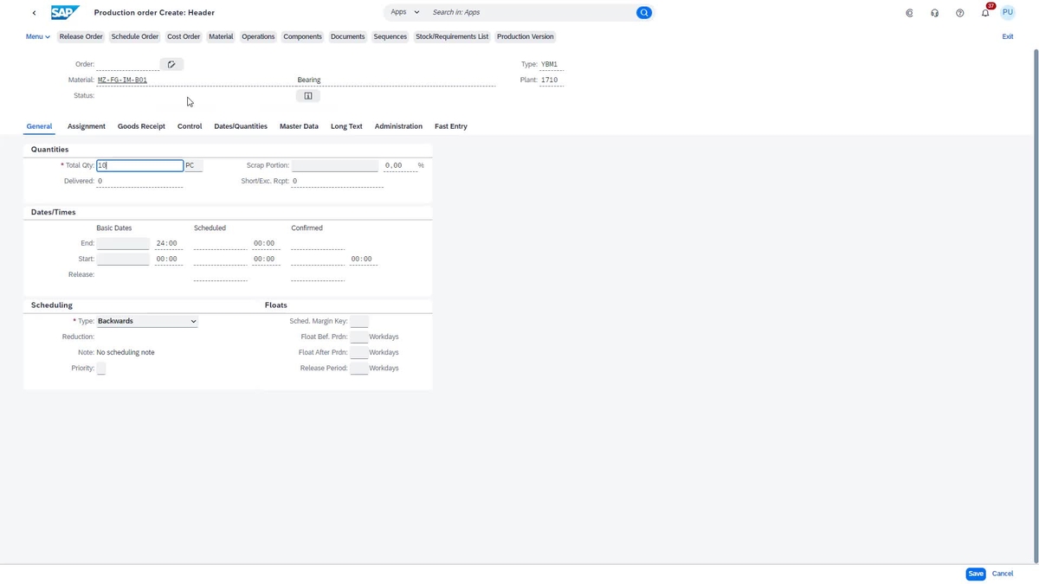Click the edit icon beside the Order field
This screenshot has width=1039, height=584.
pos(171,64)
